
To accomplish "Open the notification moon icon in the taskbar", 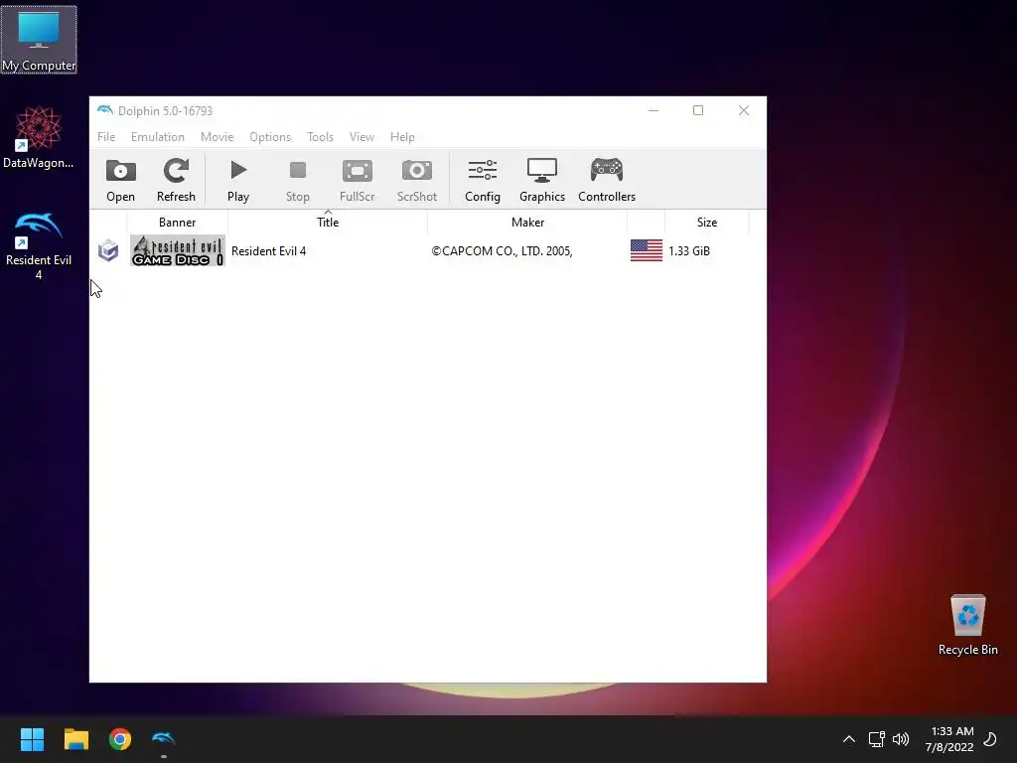I will tap(990, 739).
